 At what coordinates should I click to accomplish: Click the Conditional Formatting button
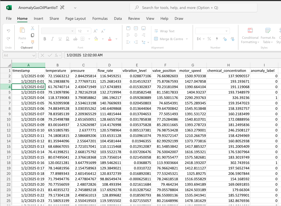[x=250, y=35]
